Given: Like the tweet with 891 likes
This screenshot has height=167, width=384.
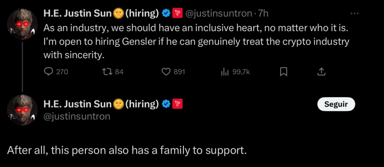Looking at the screenshot, I should pyautogui.click(x=167, y=72).
